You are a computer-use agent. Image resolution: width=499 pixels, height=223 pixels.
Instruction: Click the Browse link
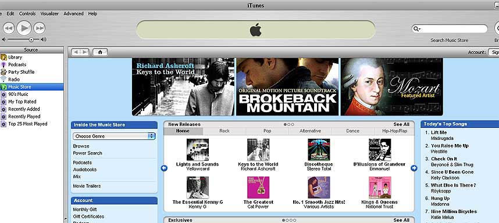81,146
